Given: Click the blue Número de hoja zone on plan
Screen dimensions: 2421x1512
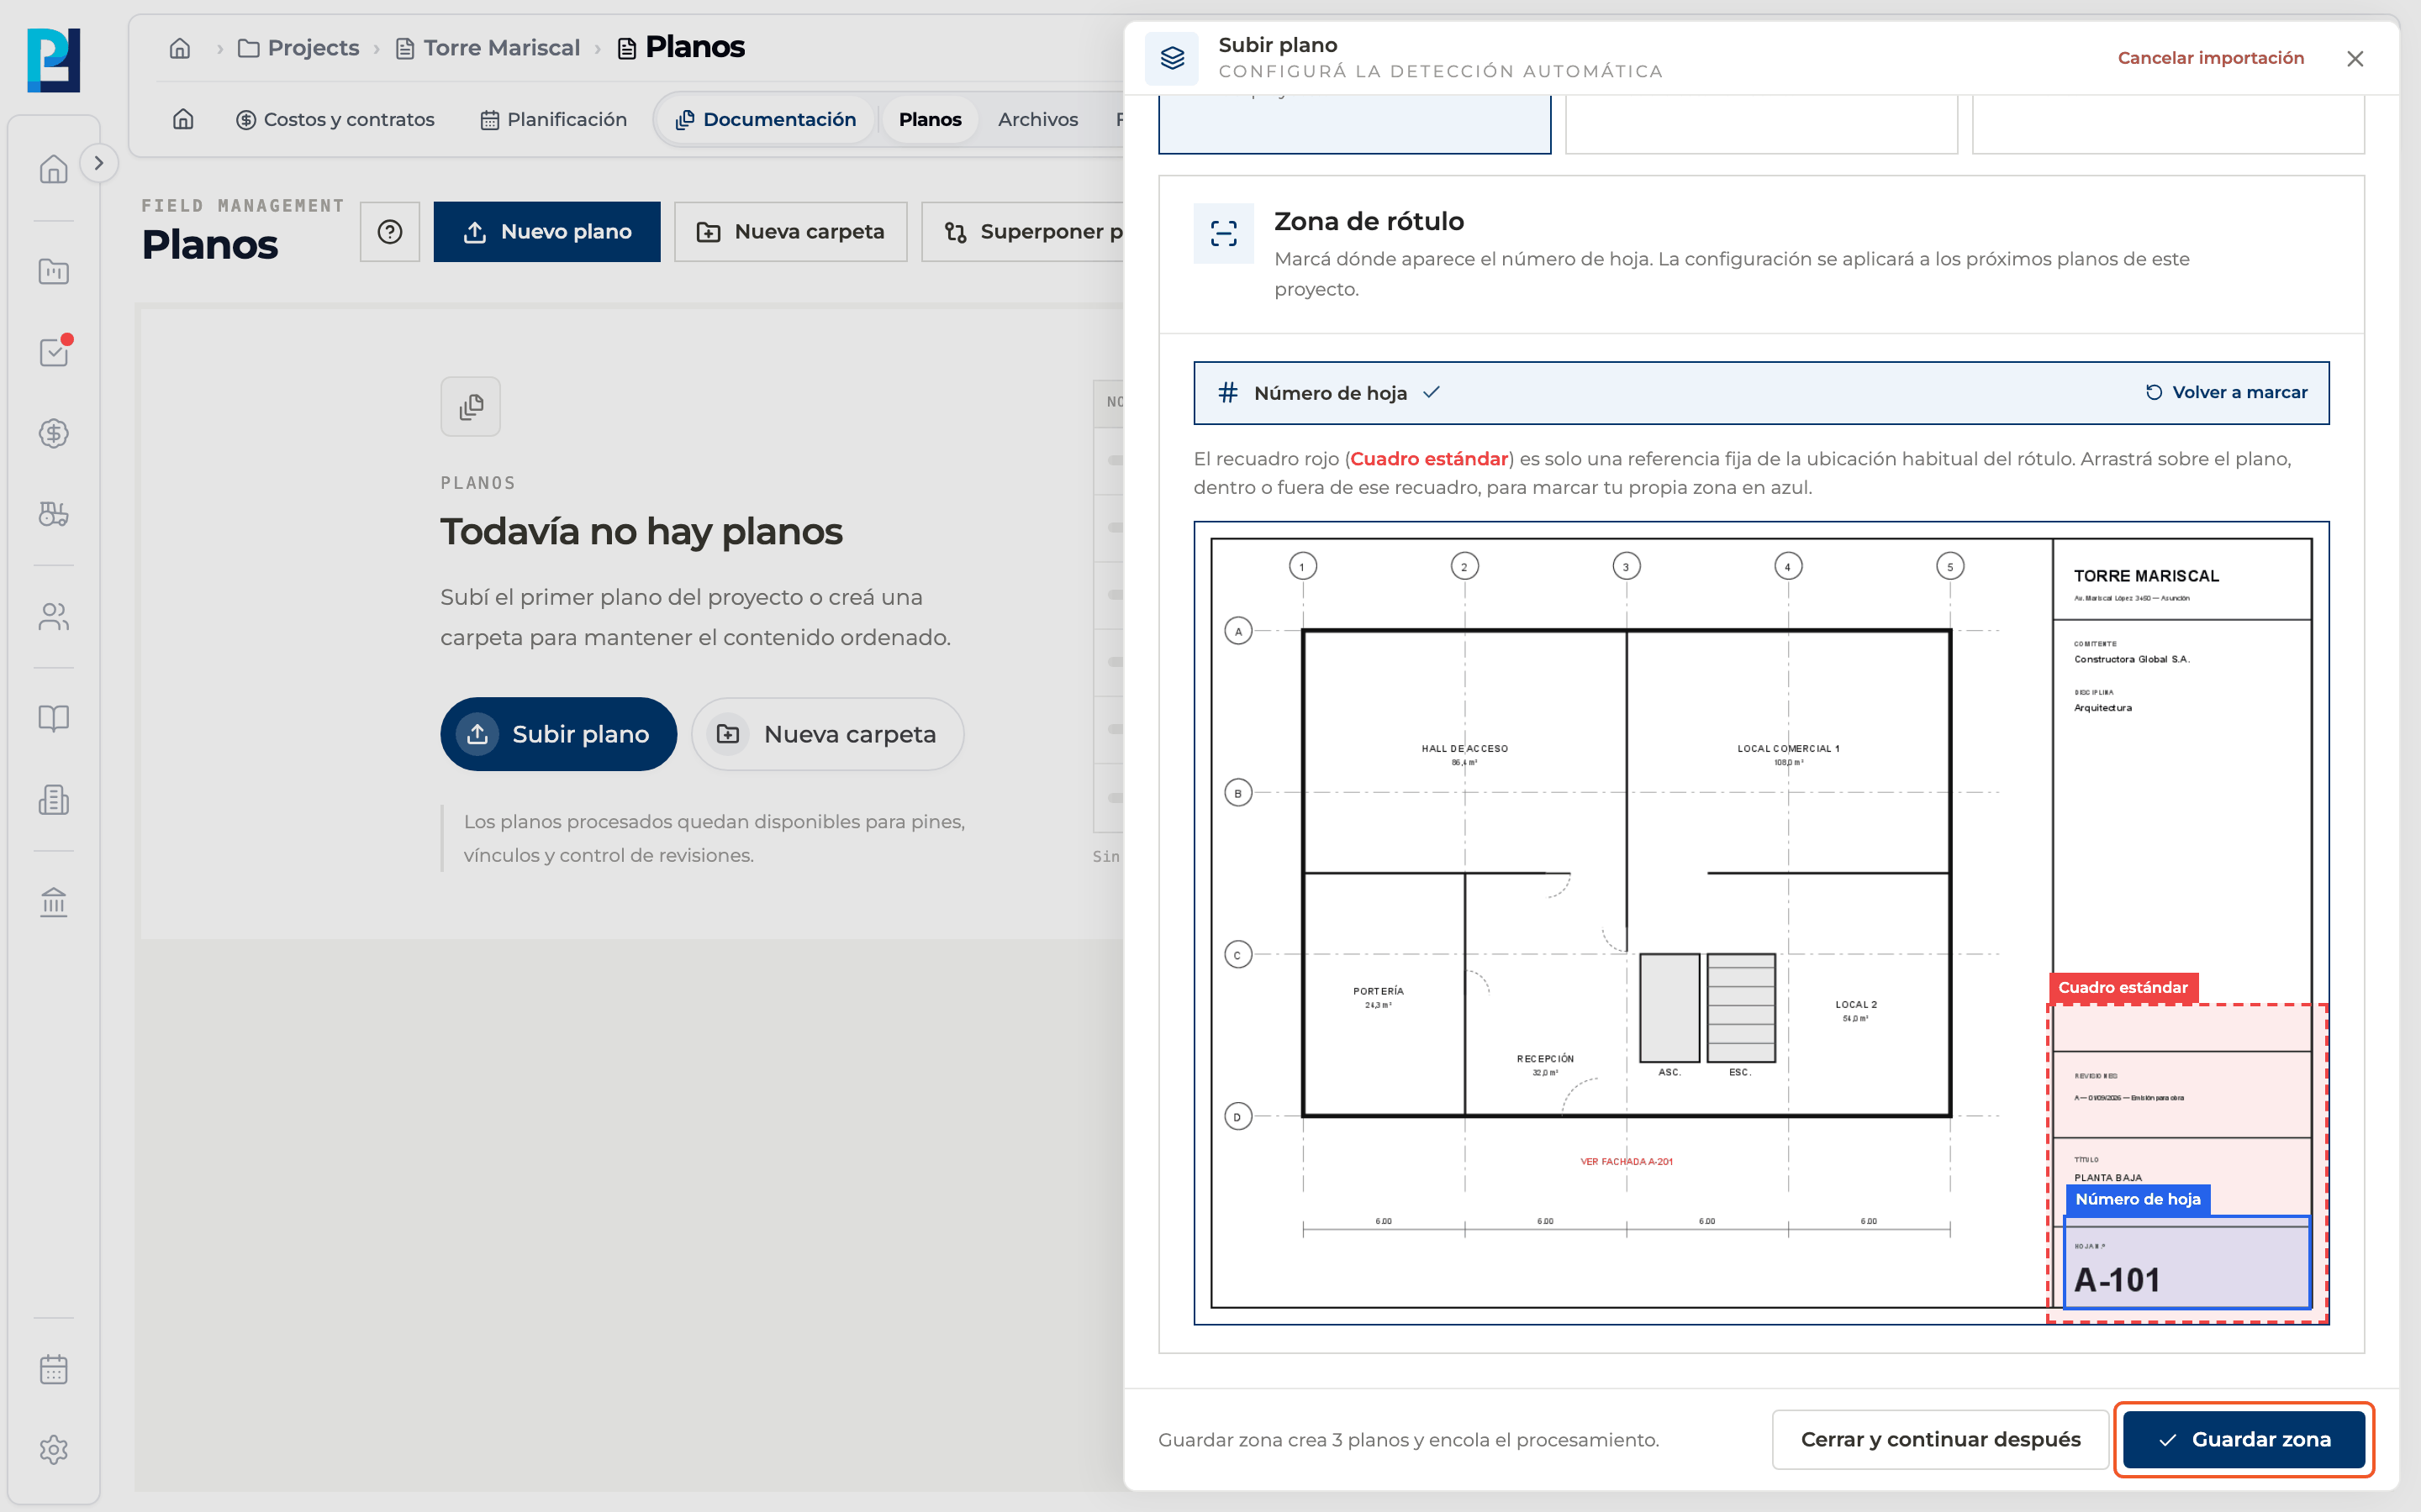Looking at the screenshot, I should (2187, 1262).
